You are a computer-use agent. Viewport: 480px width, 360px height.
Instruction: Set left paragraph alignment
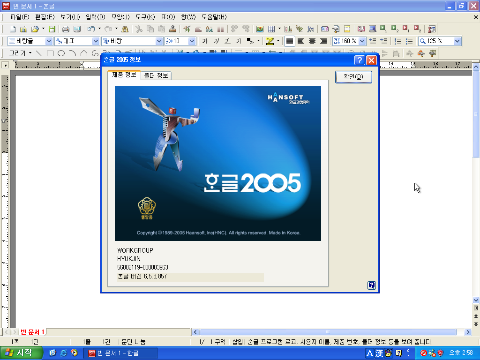(301, 41)
